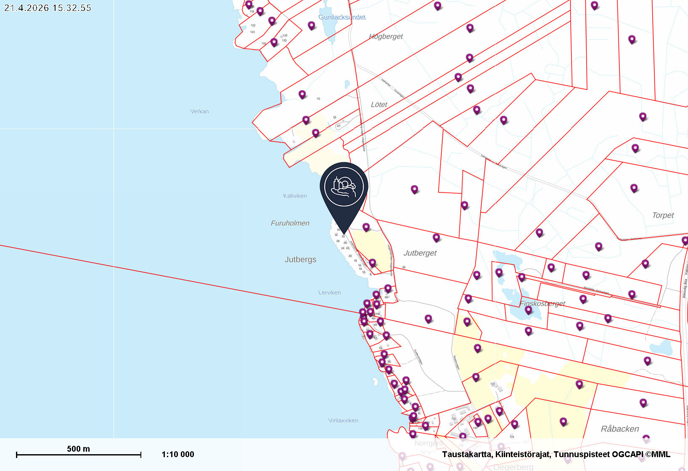688x471 pixels.
Task: Click the 1:10 000 scale text
Action: point(178,454)
